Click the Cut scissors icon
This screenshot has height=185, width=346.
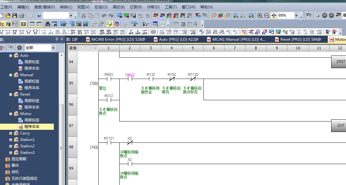point(84,15)
